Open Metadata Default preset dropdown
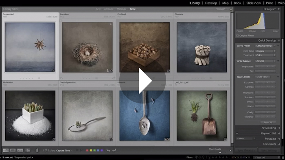This screenshot has height=160, width=285. (x=246, y=138)
